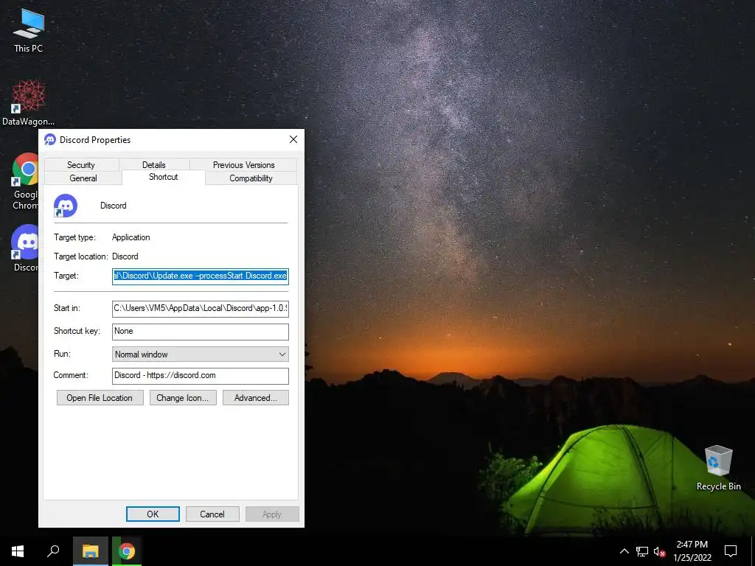
Task: Open the Run dropdown Normal window
Action: [201, 354]
